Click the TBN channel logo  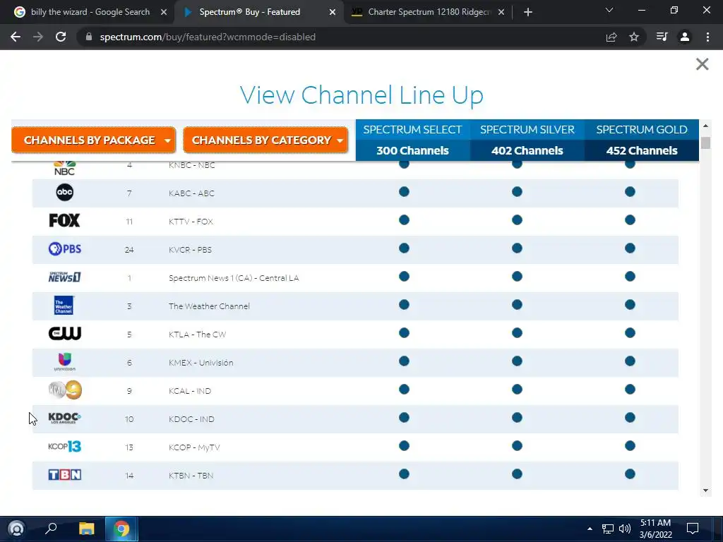coord(64,475)
